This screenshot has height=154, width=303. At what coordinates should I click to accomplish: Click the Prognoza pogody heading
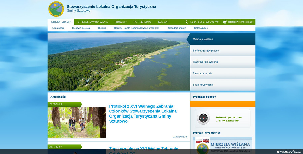click(x=204, y=97)
